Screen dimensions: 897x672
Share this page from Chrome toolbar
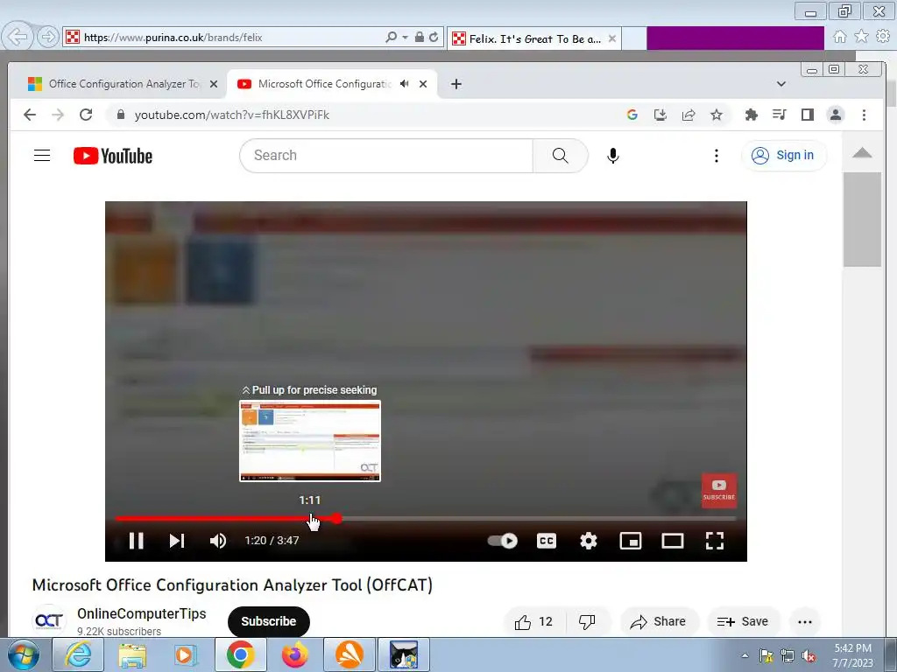pos(689,115)
